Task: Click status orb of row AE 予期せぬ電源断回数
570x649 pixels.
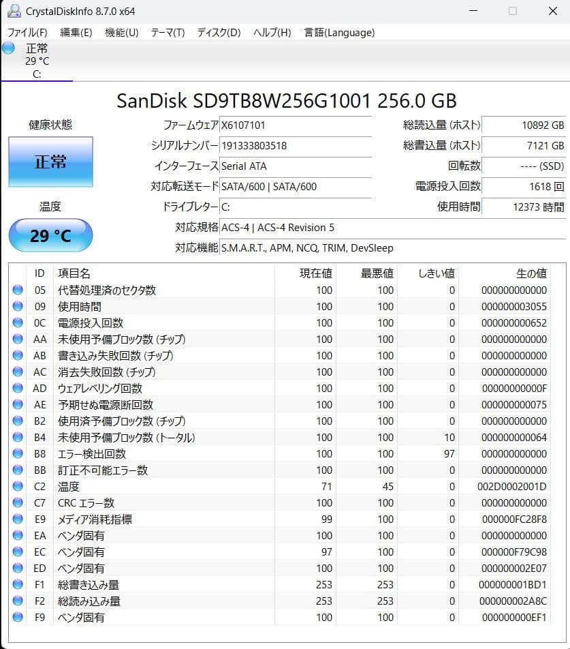Action: 17,404
